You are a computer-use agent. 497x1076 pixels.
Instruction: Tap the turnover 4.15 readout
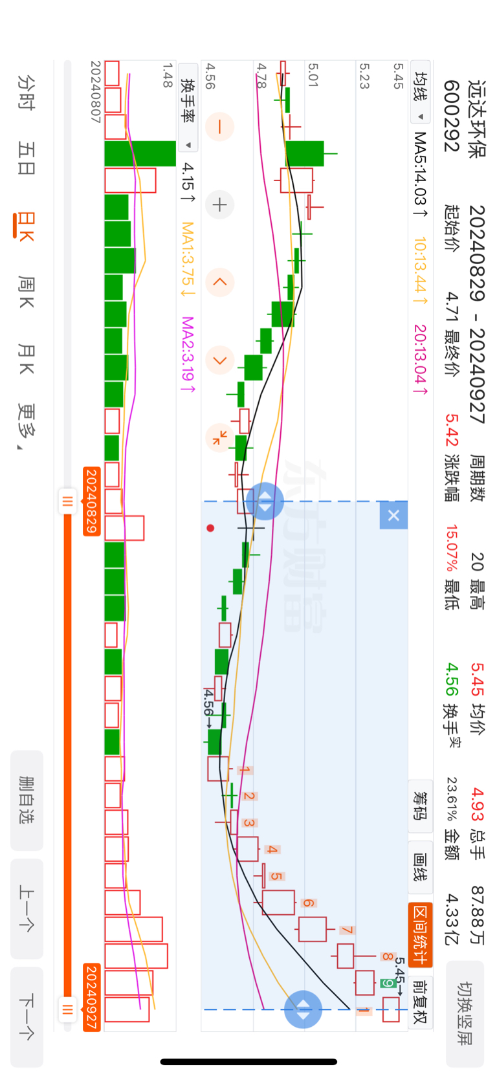pos(187,182)
